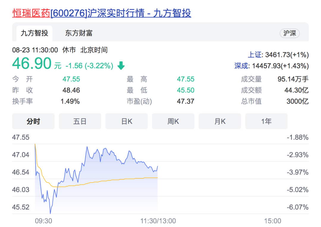The height and width of the screenshot is (227, 321).
Task: Click the 上证 value 3461.73(+1%)
Action: pyautogui.click(x=287, y=55)
